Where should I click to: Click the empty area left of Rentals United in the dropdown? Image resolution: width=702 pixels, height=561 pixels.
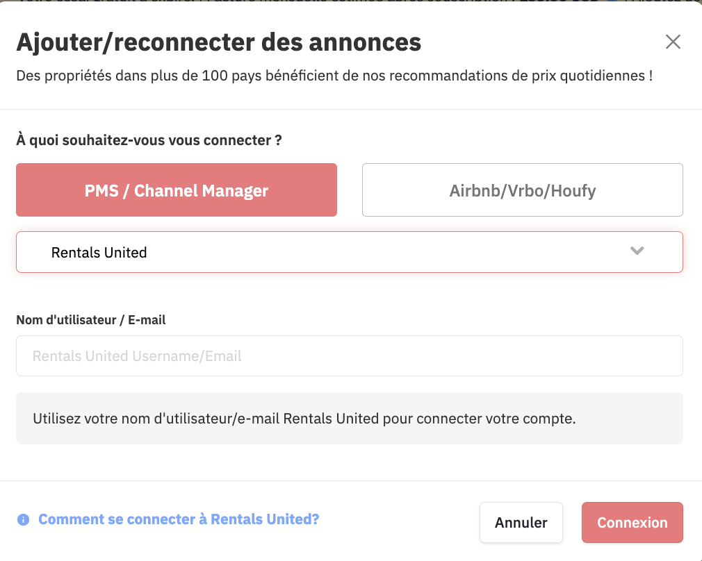34,252
